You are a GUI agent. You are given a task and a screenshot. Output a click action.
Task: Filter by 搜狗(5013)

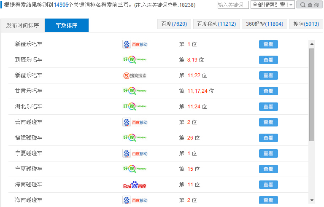tap(306, 24)
